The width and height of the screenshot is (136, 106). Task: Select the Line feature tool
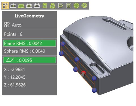pyautogui.click(x=37, y=6)
